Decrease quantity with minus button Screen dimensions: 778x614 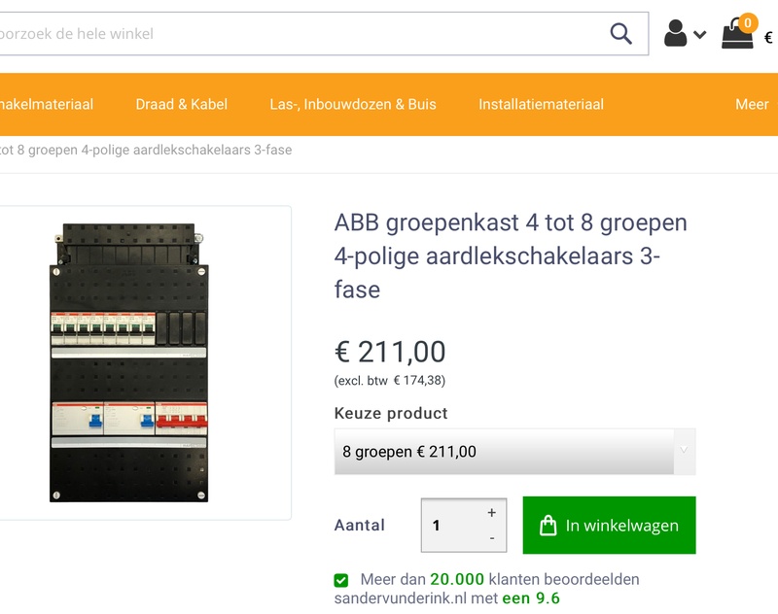click(491, 538)
